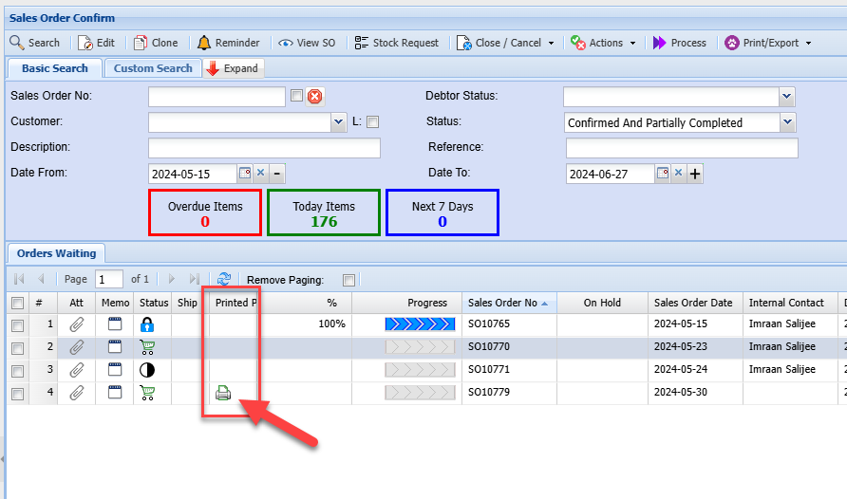This screenshot has height=499, width=847.
Task: Toggle the L: checkbox beside Customer
Action: (x=373, y=121)
